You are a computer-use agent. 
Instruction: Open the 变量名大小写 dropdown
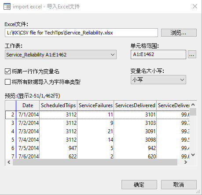pyautogui.click(x=158, y=80)
